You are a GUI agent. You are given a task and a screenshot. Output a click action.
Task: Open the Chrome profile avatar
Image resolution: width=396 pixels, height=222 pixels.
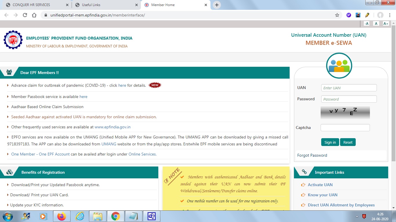tap(380, 15)
